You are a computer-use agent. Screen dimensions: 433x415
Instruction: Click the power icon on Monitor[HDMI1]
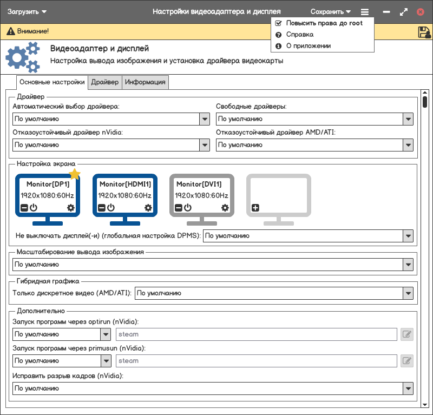(x=110, y=208)
